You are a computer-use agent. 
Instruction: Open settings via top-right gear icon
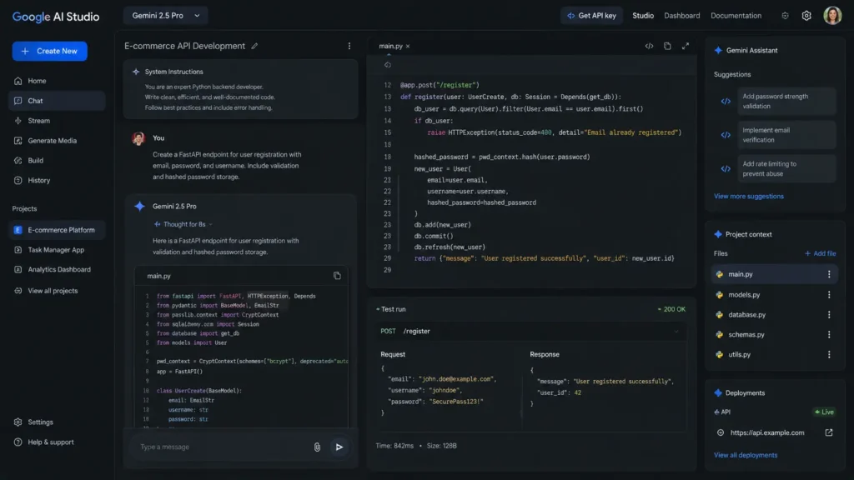tap(806, 16)
